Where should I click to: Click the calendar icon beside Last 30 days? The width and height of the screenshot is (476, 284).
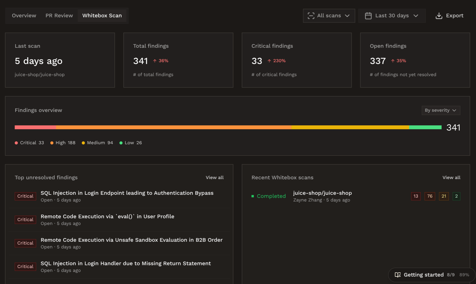pyautogui.click(x=368, y=16)
